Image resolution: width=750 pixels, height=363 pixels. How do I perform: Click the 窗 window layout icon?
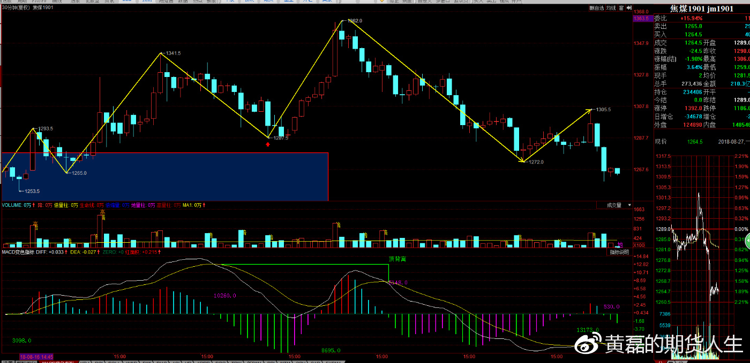(621, 8)
